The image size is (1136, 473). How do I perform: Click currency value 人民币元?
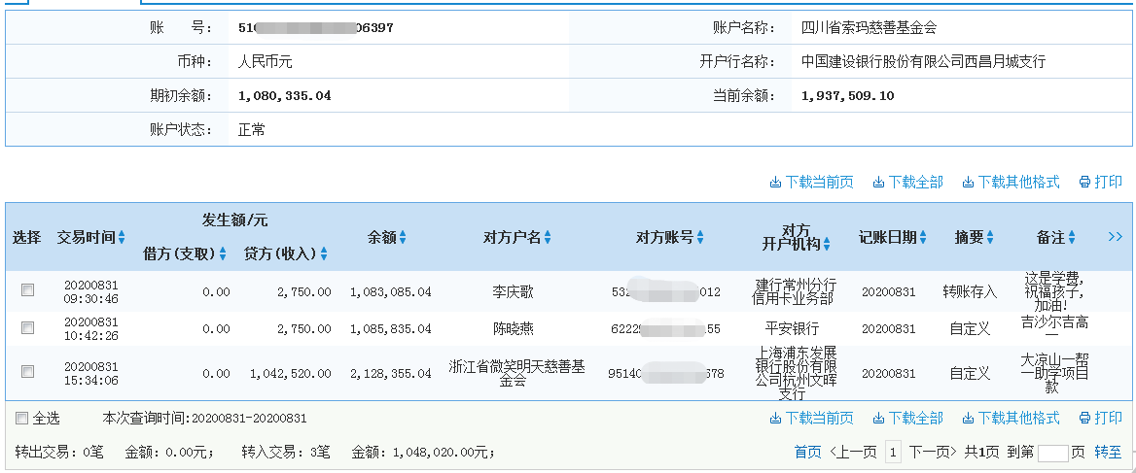coord(266,62)
